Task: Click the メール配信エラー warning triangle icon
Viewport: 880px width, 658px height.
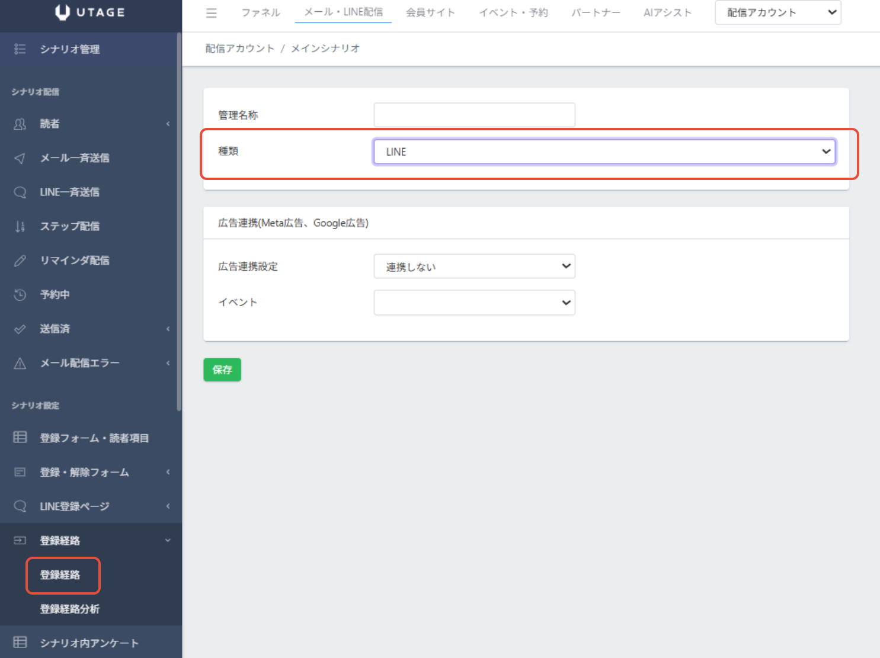Action: (x=20, y=363)
